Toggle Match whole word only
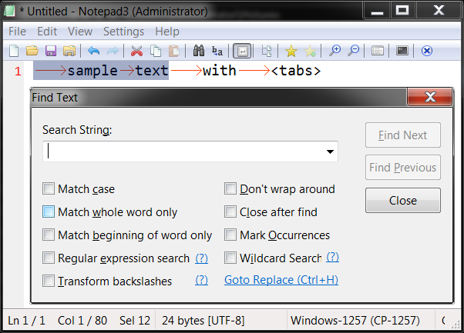The image size is (464, 333). 49,211
